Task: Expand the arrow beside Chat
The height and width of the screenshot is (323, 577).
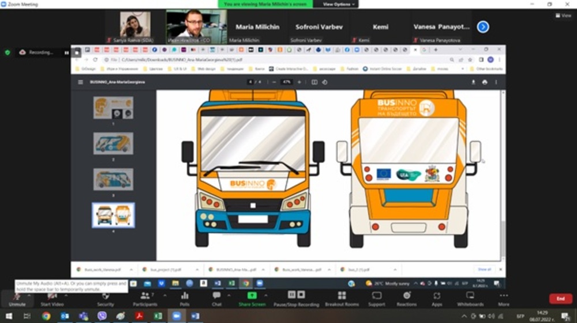Action: (x=229, y=295)
